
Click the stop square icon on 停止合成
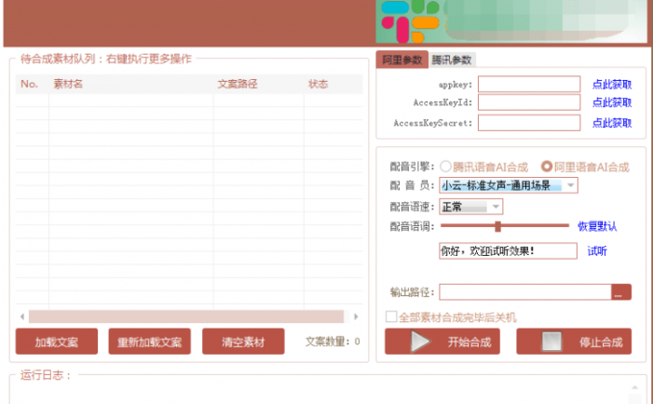point(551,342)
